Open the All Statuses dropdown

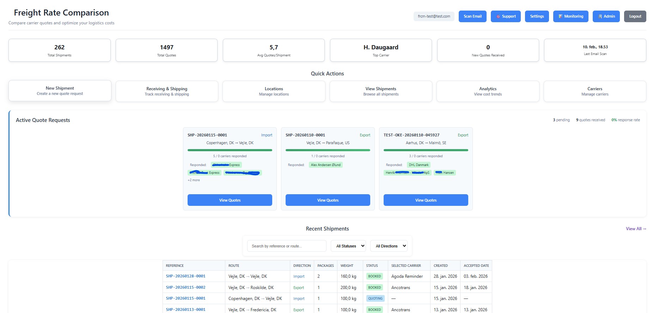[x=348, y=246]
